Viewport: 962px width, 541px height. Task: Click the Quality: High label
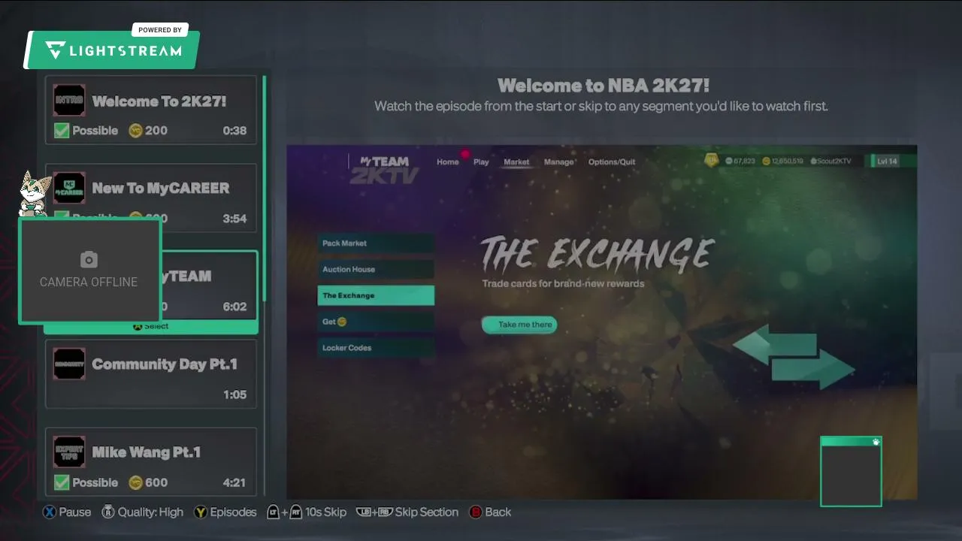click(150, 512)
